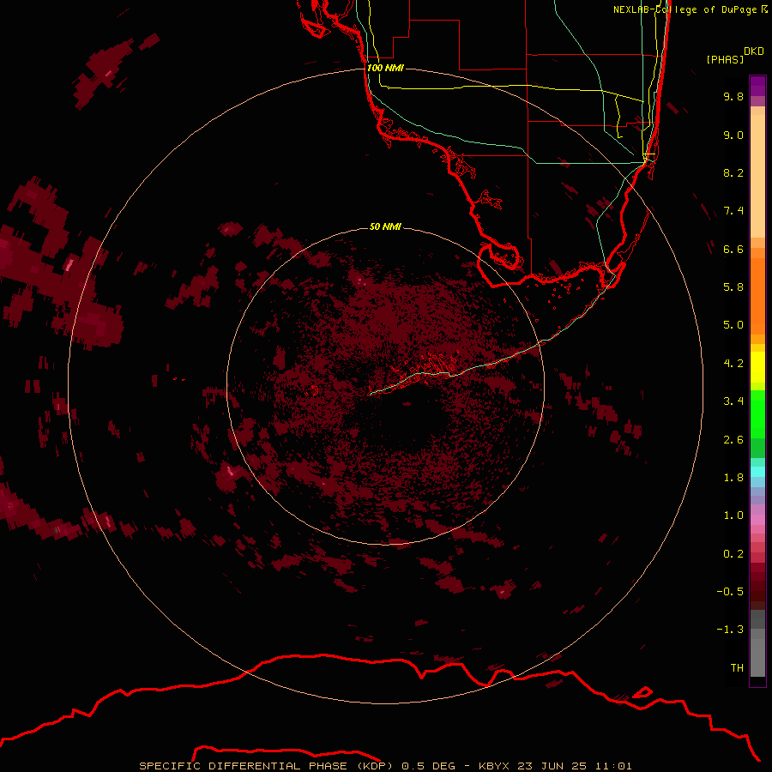Click the large peach segment of the color bar
772x772 pixels.
(757, 176)
